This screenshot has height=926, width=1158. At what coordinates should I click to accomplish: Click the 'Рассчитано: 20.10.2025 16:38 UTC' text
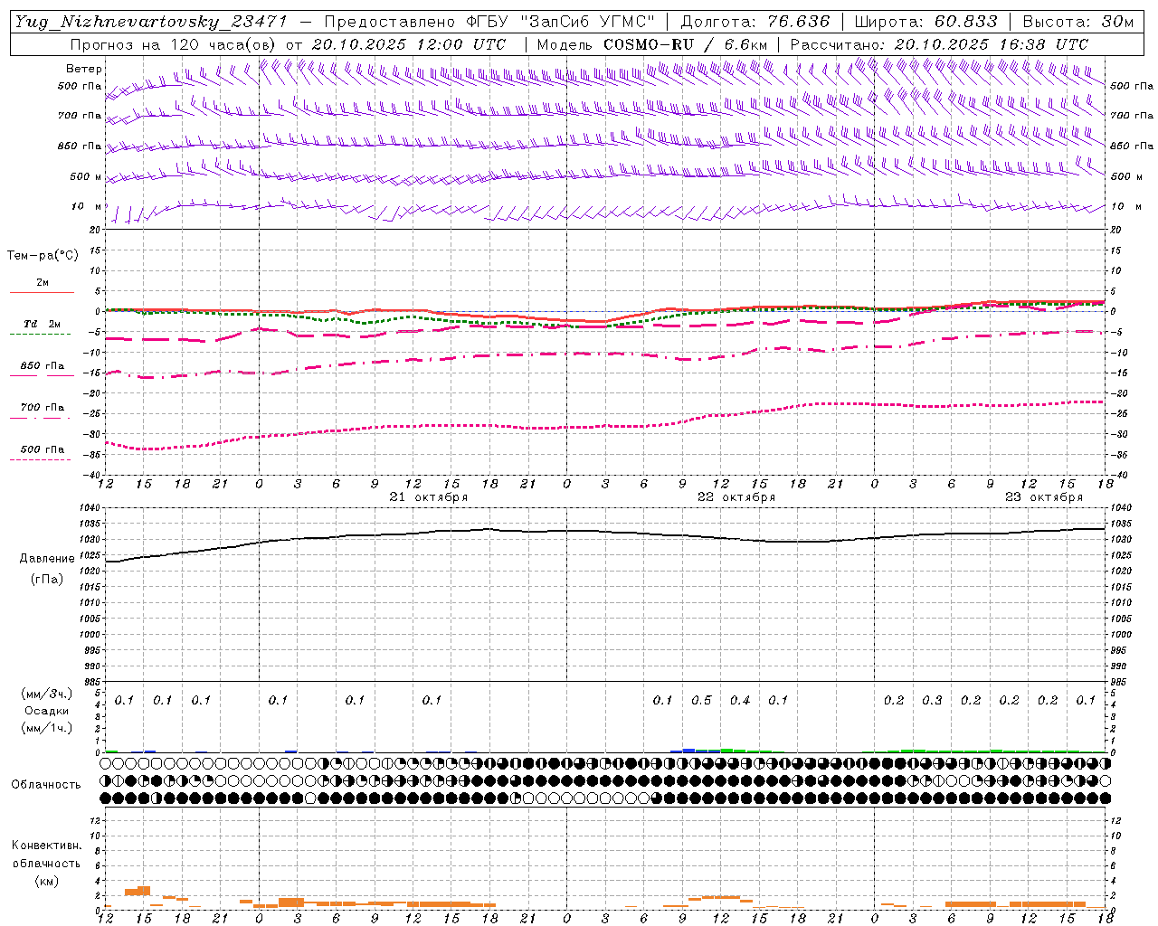[x=939, y=44]
